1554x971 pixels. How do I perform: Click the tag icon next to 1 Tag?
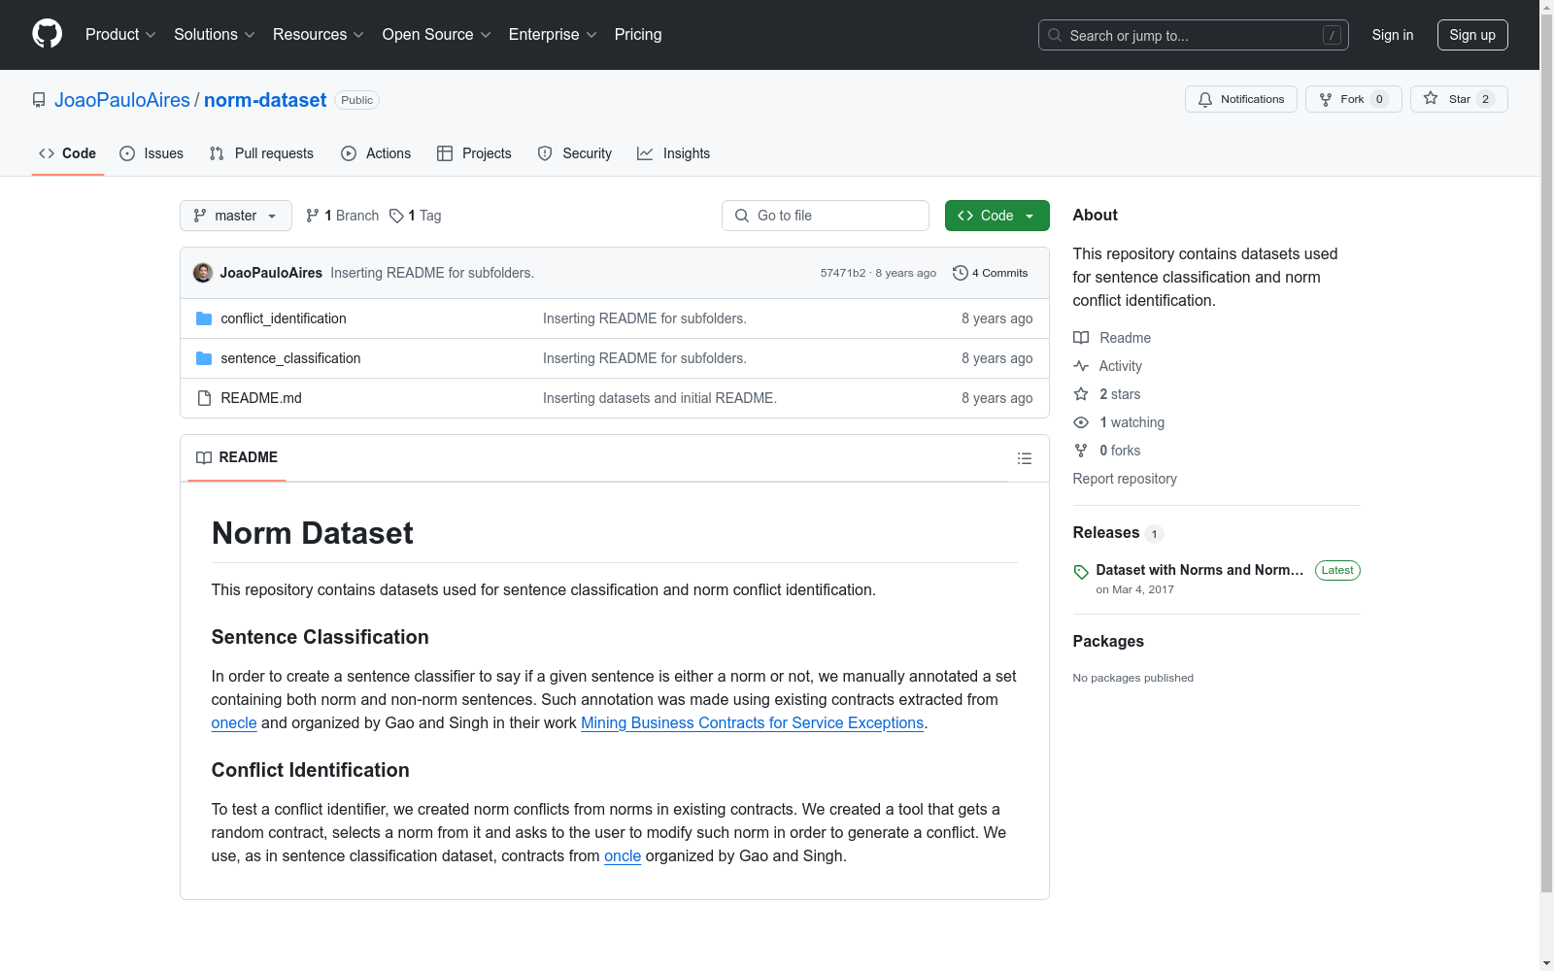pos(396,216)
